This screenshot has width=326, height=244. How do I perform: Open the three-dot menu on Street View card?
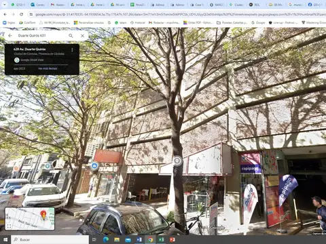point(72,49)
